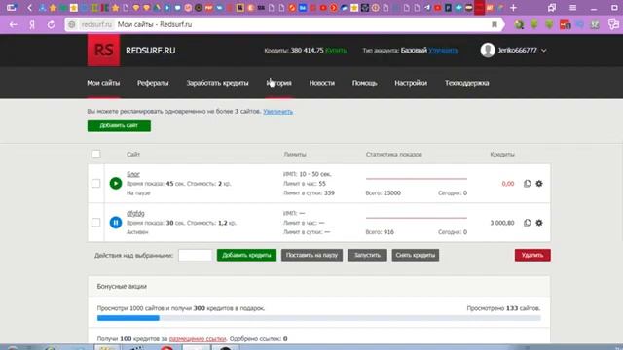The image size is (623, 350).
Task: Click the Поставить на паузу button
Action: [311, 255]
